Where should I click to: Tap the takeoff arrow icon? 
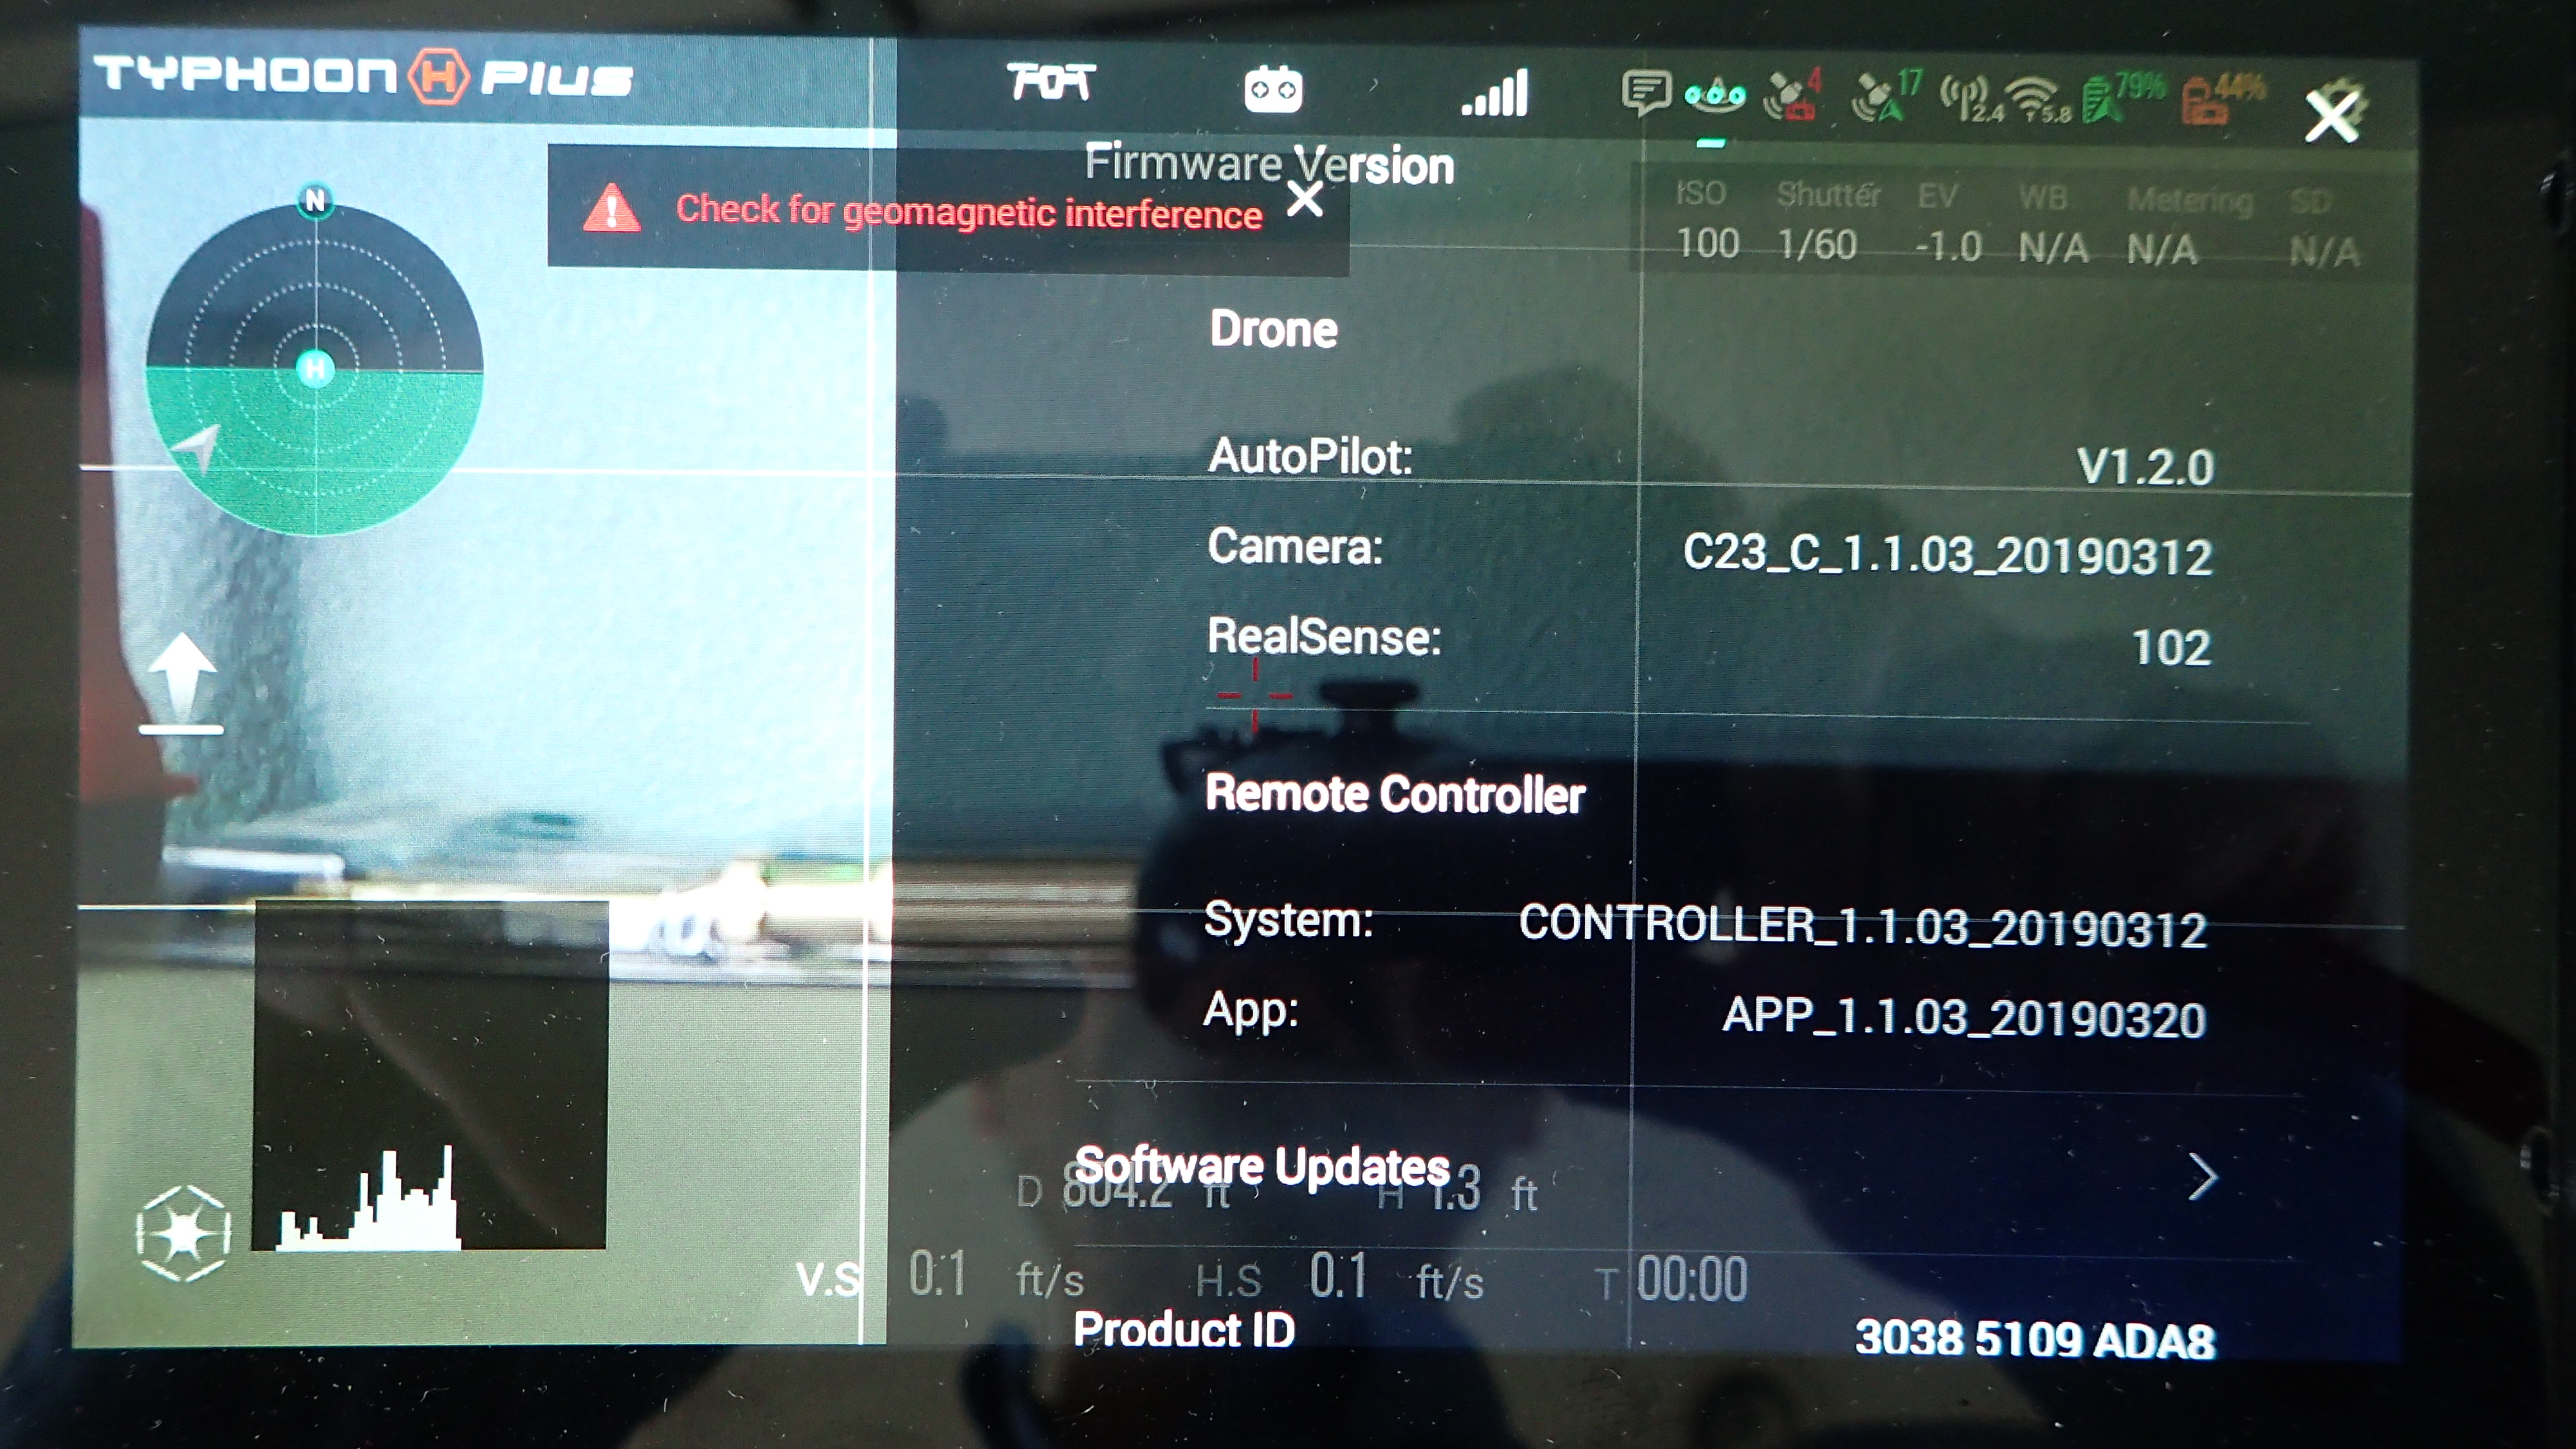[181, 683]
